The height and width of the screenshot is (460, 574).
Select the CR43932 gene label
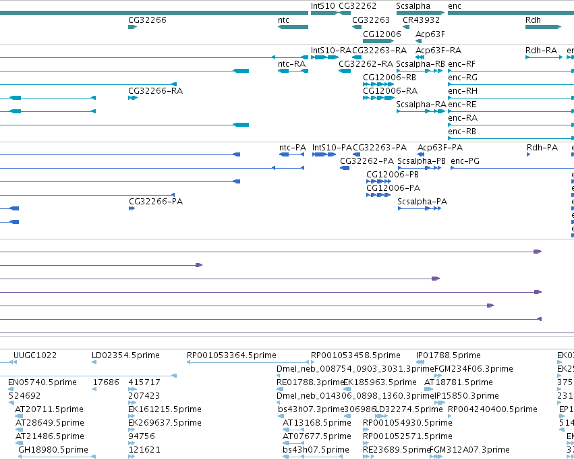pyautogui.click(x=421, y=20)
